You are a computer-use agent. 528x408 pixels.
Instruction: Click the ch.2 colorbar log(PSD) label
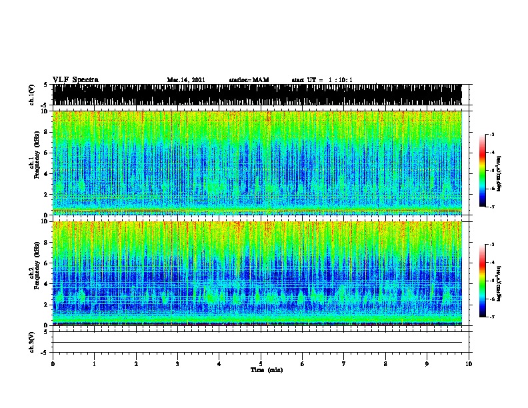499,283
